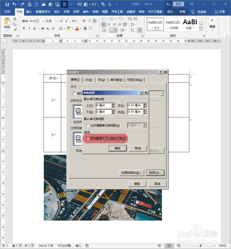Cut selection with scissors icon
This screenshot has height=249, width=231.
pos(15,19)
